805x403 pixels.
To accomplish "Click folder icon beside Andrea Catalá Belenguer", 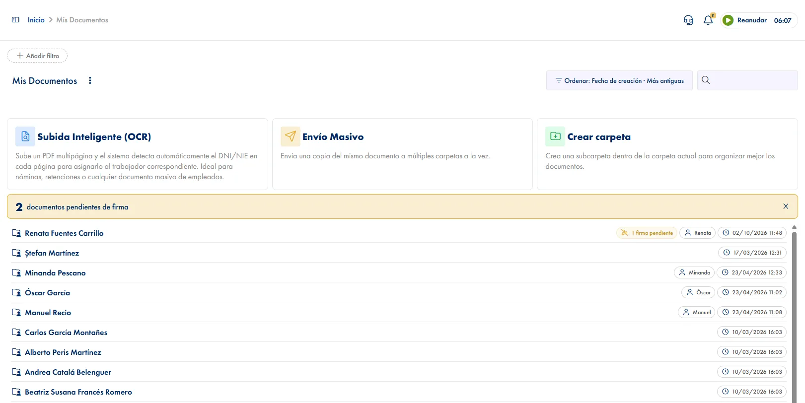I will click(16, 372).
